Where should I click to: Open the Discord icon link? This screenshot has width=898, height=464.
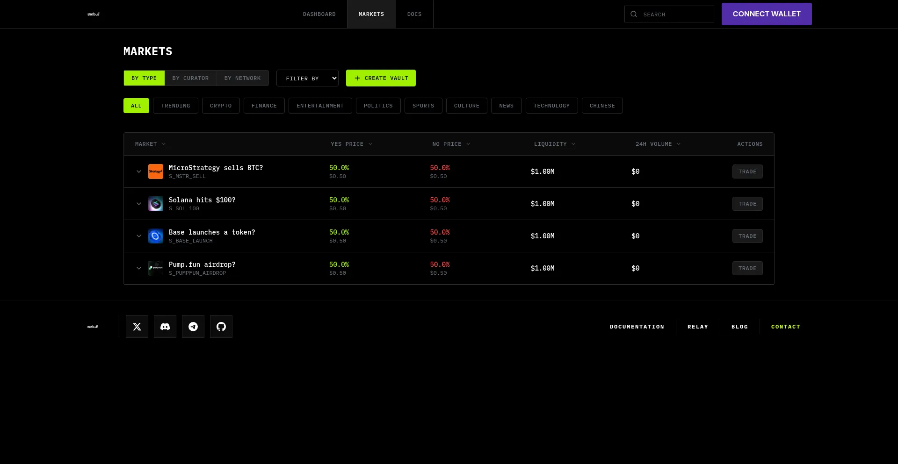click(165, 327)
